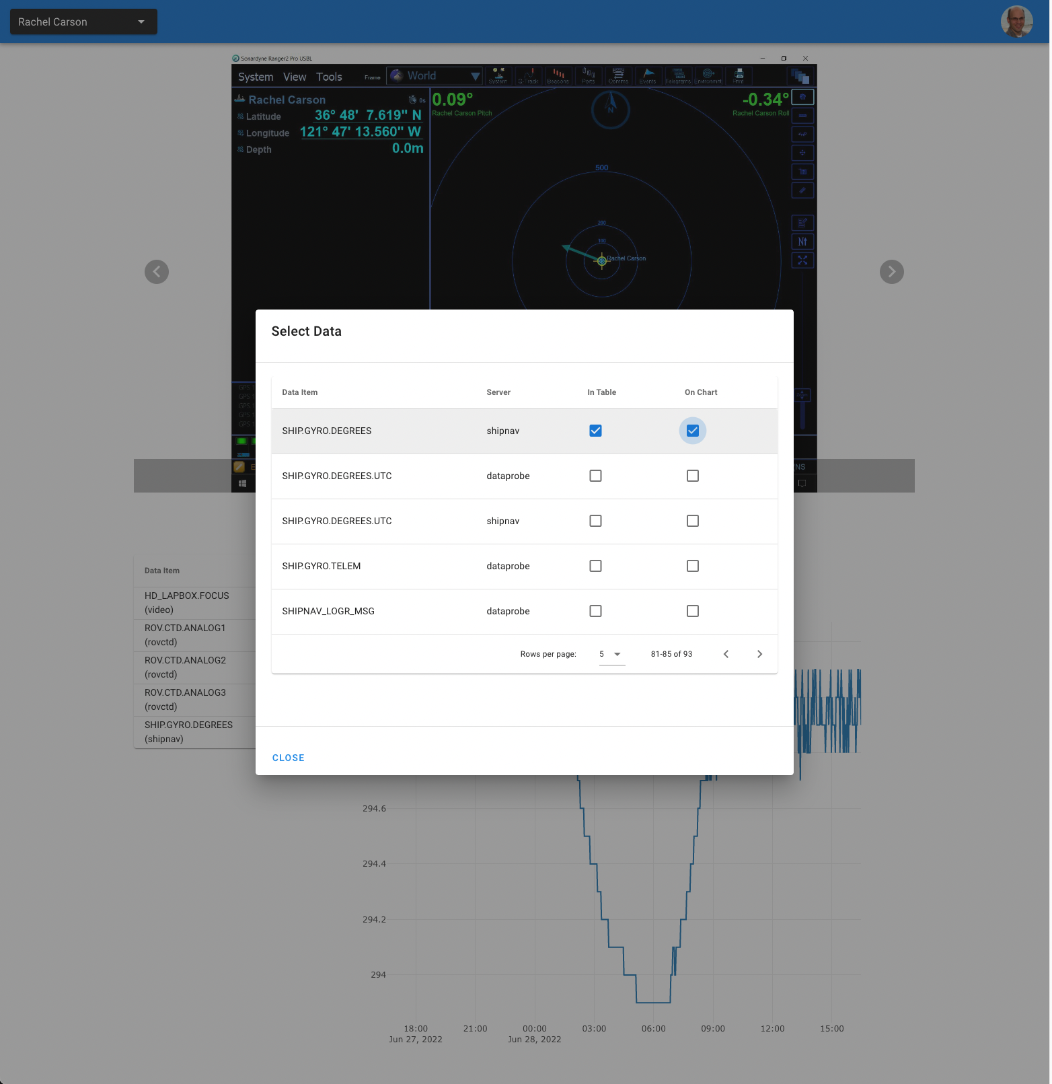This screenshot has height=1084, width=1052.
Task: Click latitude value 36° 48' 7.619" N
Action: (x=368, y=115)
